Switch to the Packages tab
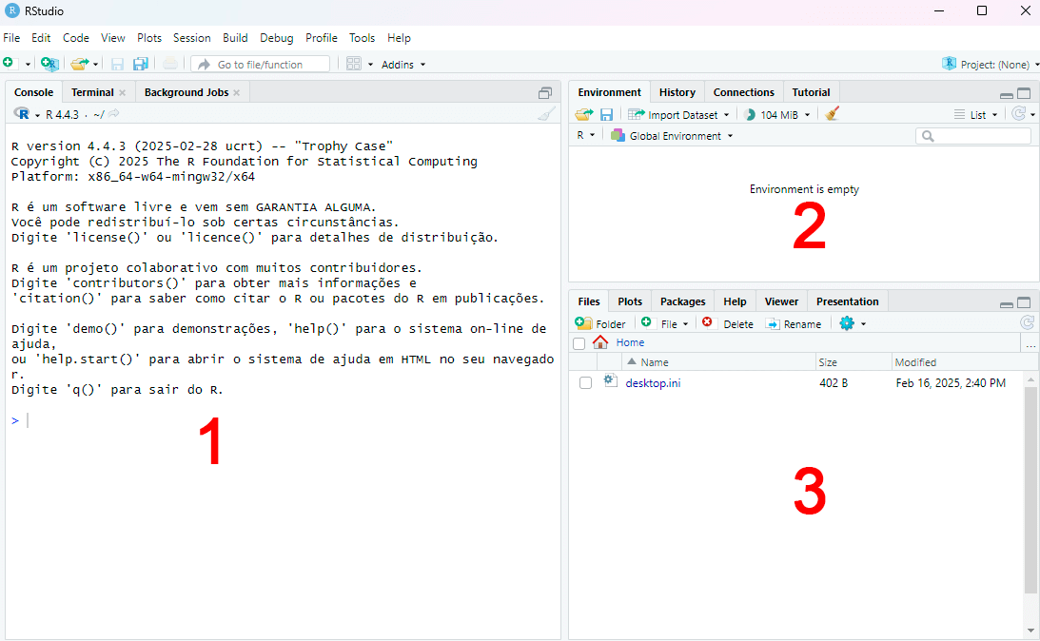The height and width of the screenshot is (641, 1040). pyautogui.click(x=681, y=301)
